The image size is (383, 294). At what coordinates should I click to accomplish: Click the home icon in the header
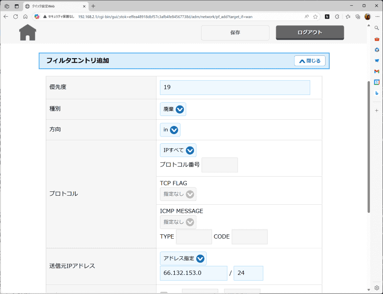[x=27, y=32]
